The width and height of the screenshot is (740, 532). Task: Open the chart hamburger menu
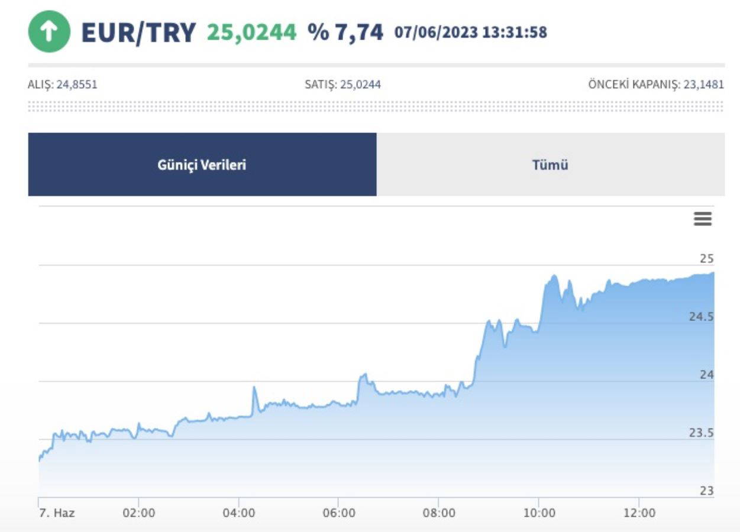[x=702, y=219]
